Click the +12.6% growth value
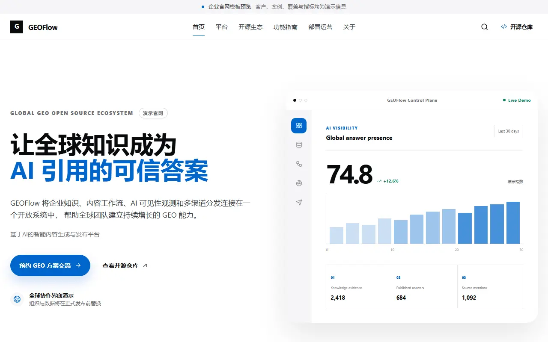Viewport: 548px width, 342px height. 391,181
